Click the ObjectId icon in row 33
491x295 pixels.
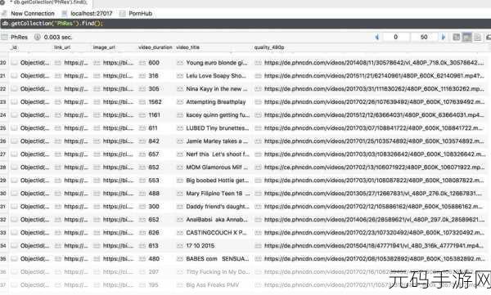[x=14, y=233]
